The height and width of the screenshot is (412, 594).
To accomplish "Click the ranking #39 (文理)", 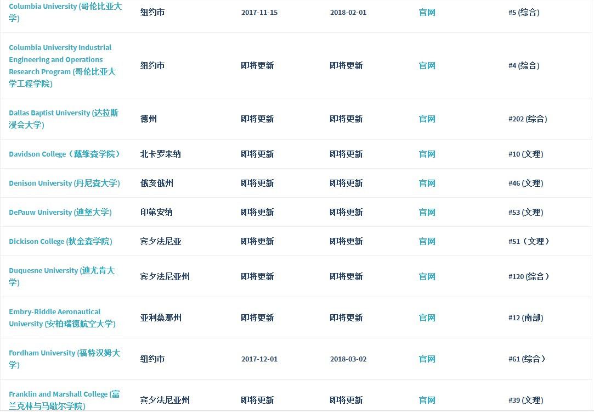I will pyautogui.click(x=526, y=400).
